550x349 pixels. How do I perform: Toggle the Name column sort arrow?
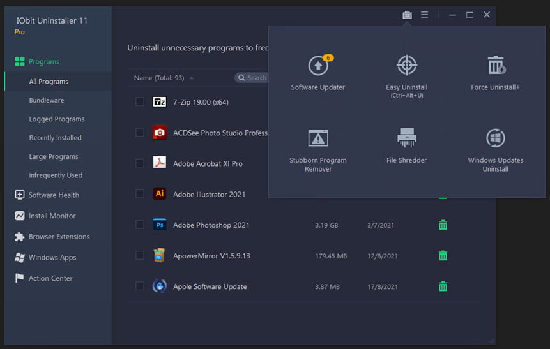point(192,78)
